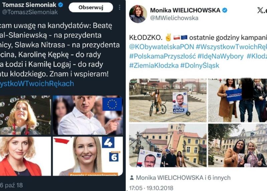Screen dimensions: 267x191
Task: Open the @KObywatelskaPON mention
Action: pos(162,47)
